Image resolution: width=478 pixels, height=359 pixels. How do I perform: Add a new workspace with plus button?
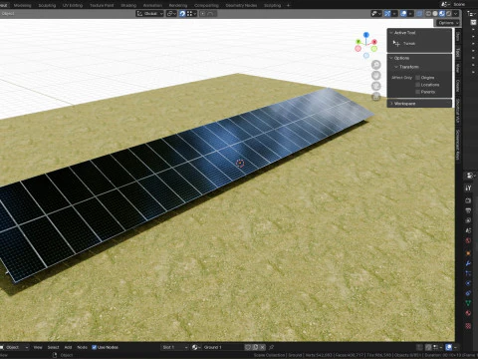pyautogui.click(x=288, y=5)
